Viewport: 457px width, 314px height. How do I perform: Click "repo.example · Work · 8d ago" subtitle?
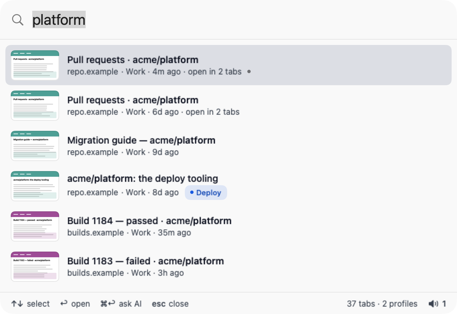point(123,193)
